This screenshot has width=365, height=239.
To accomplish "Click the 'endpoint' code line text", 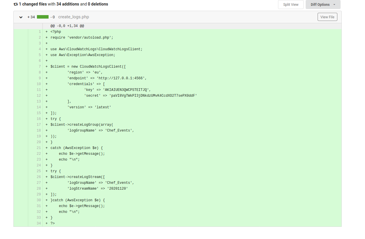I will coord(107,78).
